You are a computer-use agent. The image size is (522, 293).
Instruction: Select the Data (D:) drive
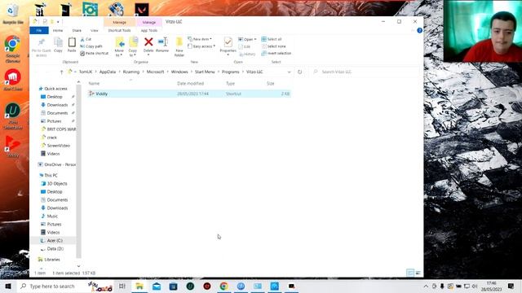click(55, 248)
